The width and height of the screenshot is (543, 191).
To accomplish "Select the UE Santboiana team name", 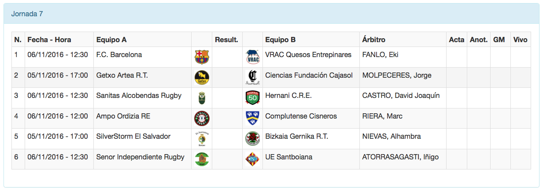I will (x=288, y=157).
